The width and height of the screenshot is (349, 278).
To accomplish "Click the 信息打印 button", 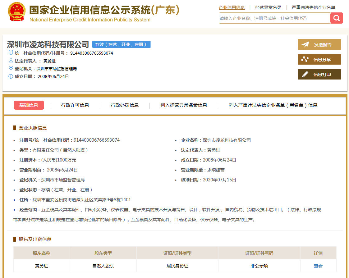I will point(319,74).
